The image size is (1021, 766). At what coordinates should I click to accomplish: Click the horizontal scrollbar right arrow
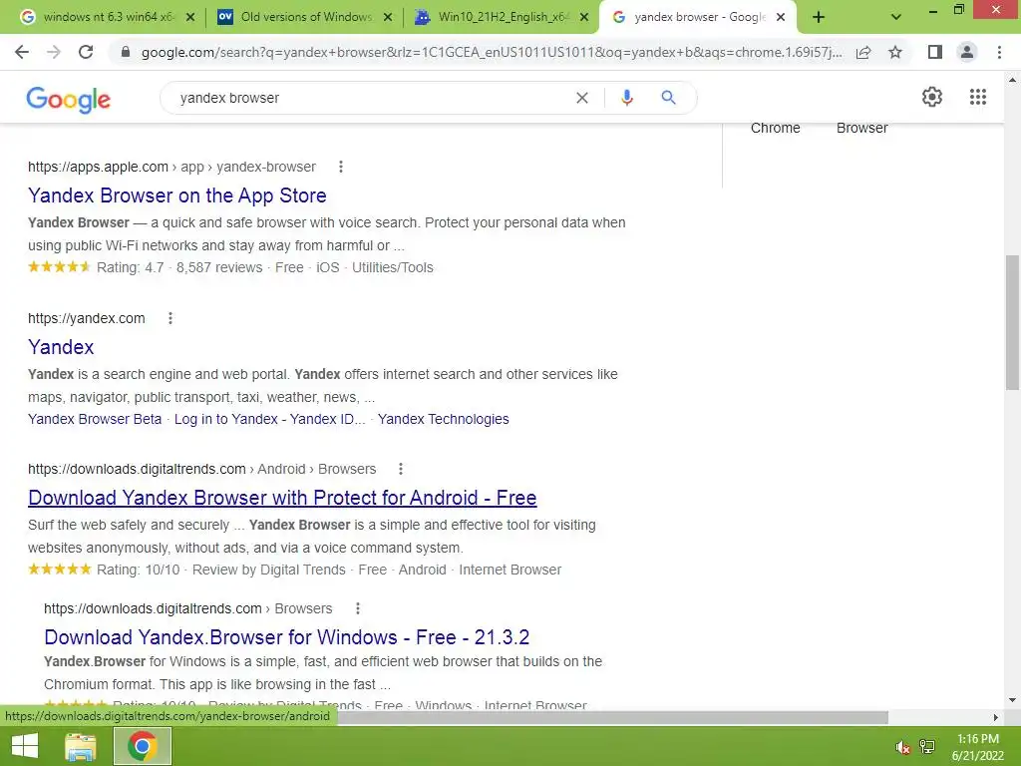(x=995, y=717)
